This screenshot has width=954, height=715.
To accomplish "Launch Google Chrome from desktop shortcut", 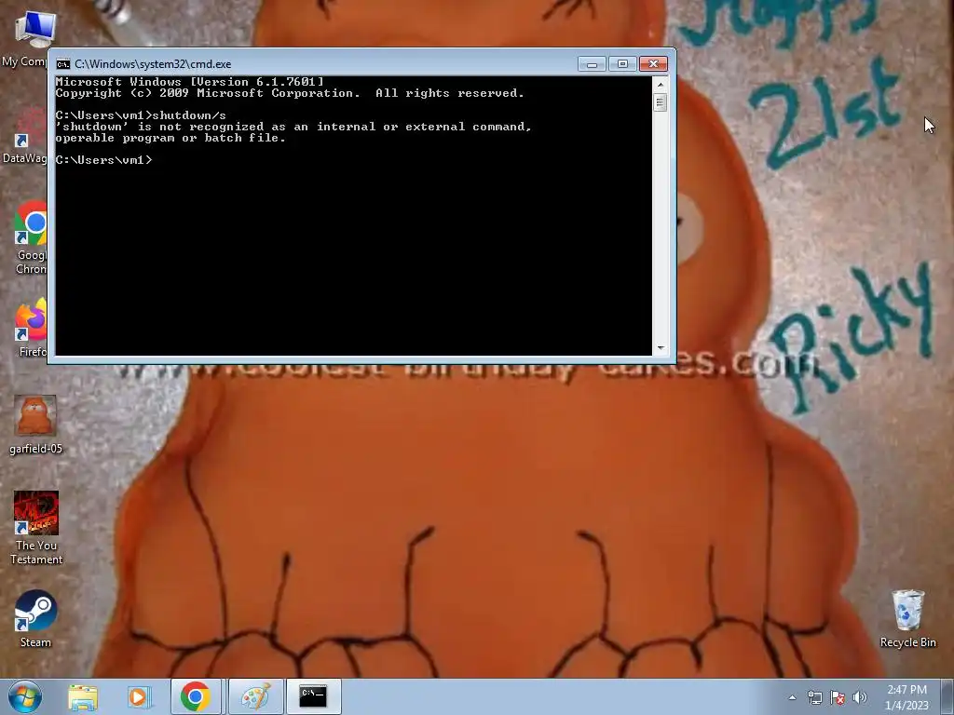I will 31,237.
